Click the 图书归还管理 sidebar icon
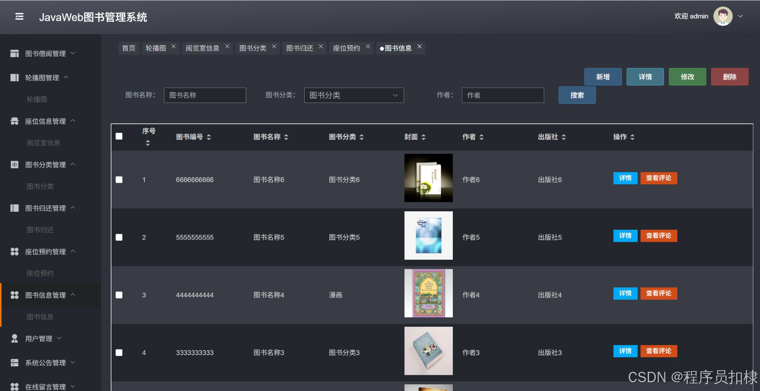This screenshot has height=391, width=760. pyautogui.click(x=15, y=208)
